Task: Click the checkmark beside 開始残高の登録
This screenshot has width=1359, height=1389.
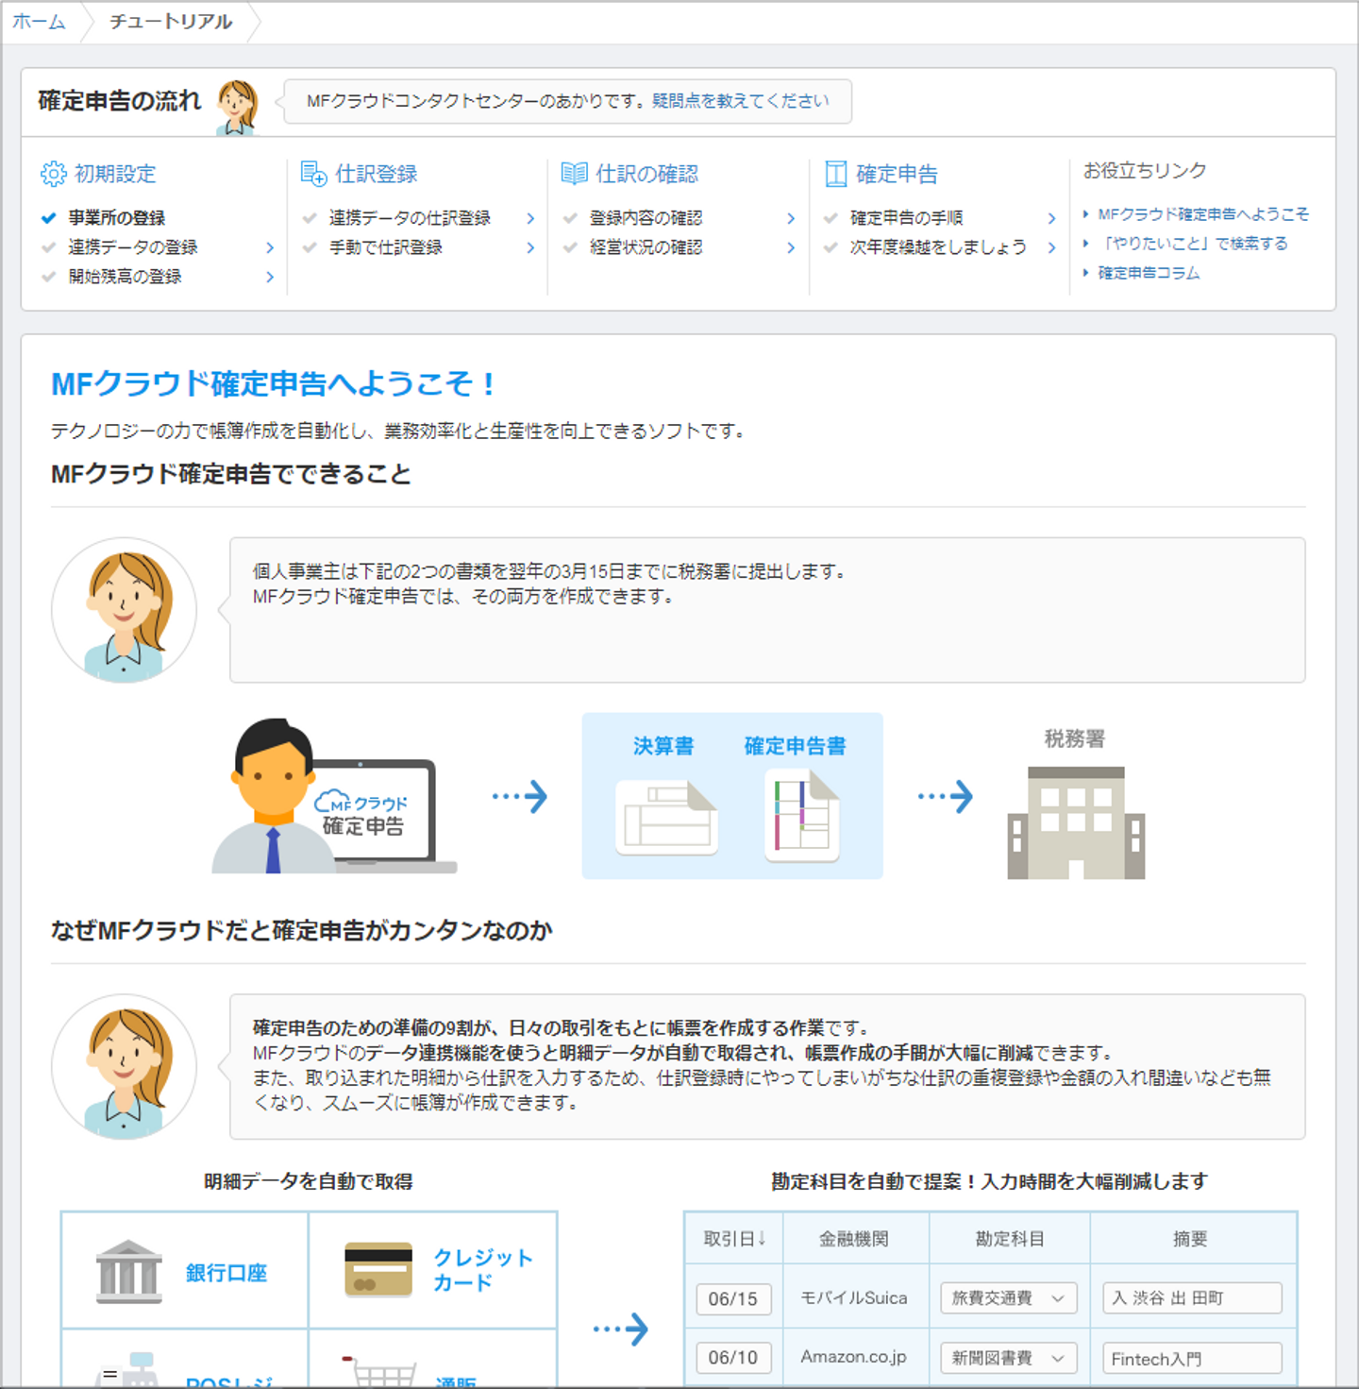Action: tap(49, 277)
